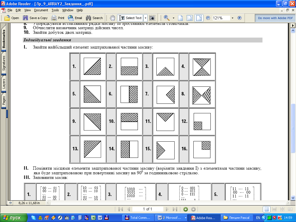
Task: Select Facing pages layout in status bar
Action: coord(290,209)
